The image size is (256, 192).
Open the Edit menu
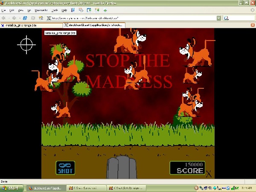[12, 10]
